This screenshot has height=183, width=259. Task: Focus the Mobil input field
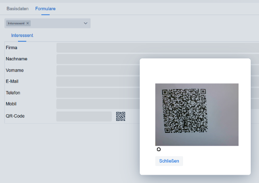pos(98,104)
